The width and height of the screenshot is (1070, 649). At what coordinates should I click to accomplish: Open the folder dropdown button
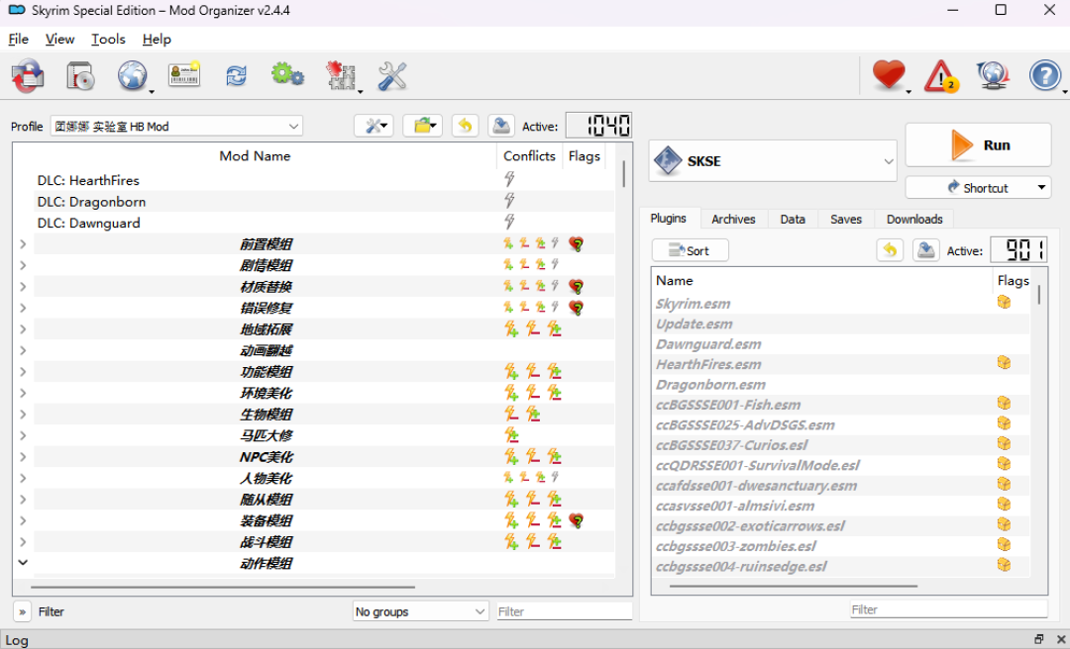(423, 126)
